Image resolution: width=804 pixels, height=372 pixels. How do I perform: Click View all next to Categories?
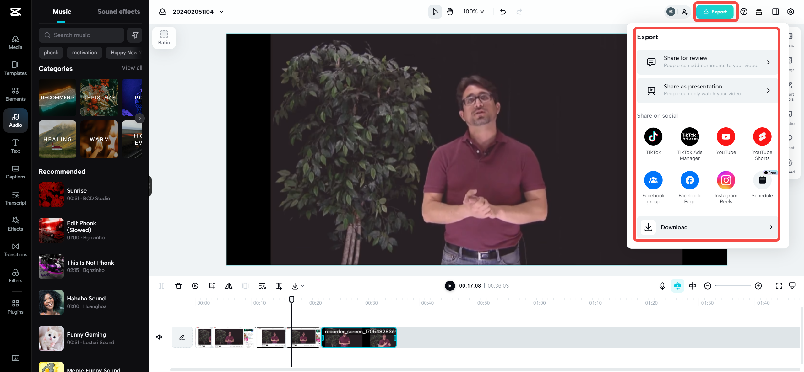tap(132, 67)
